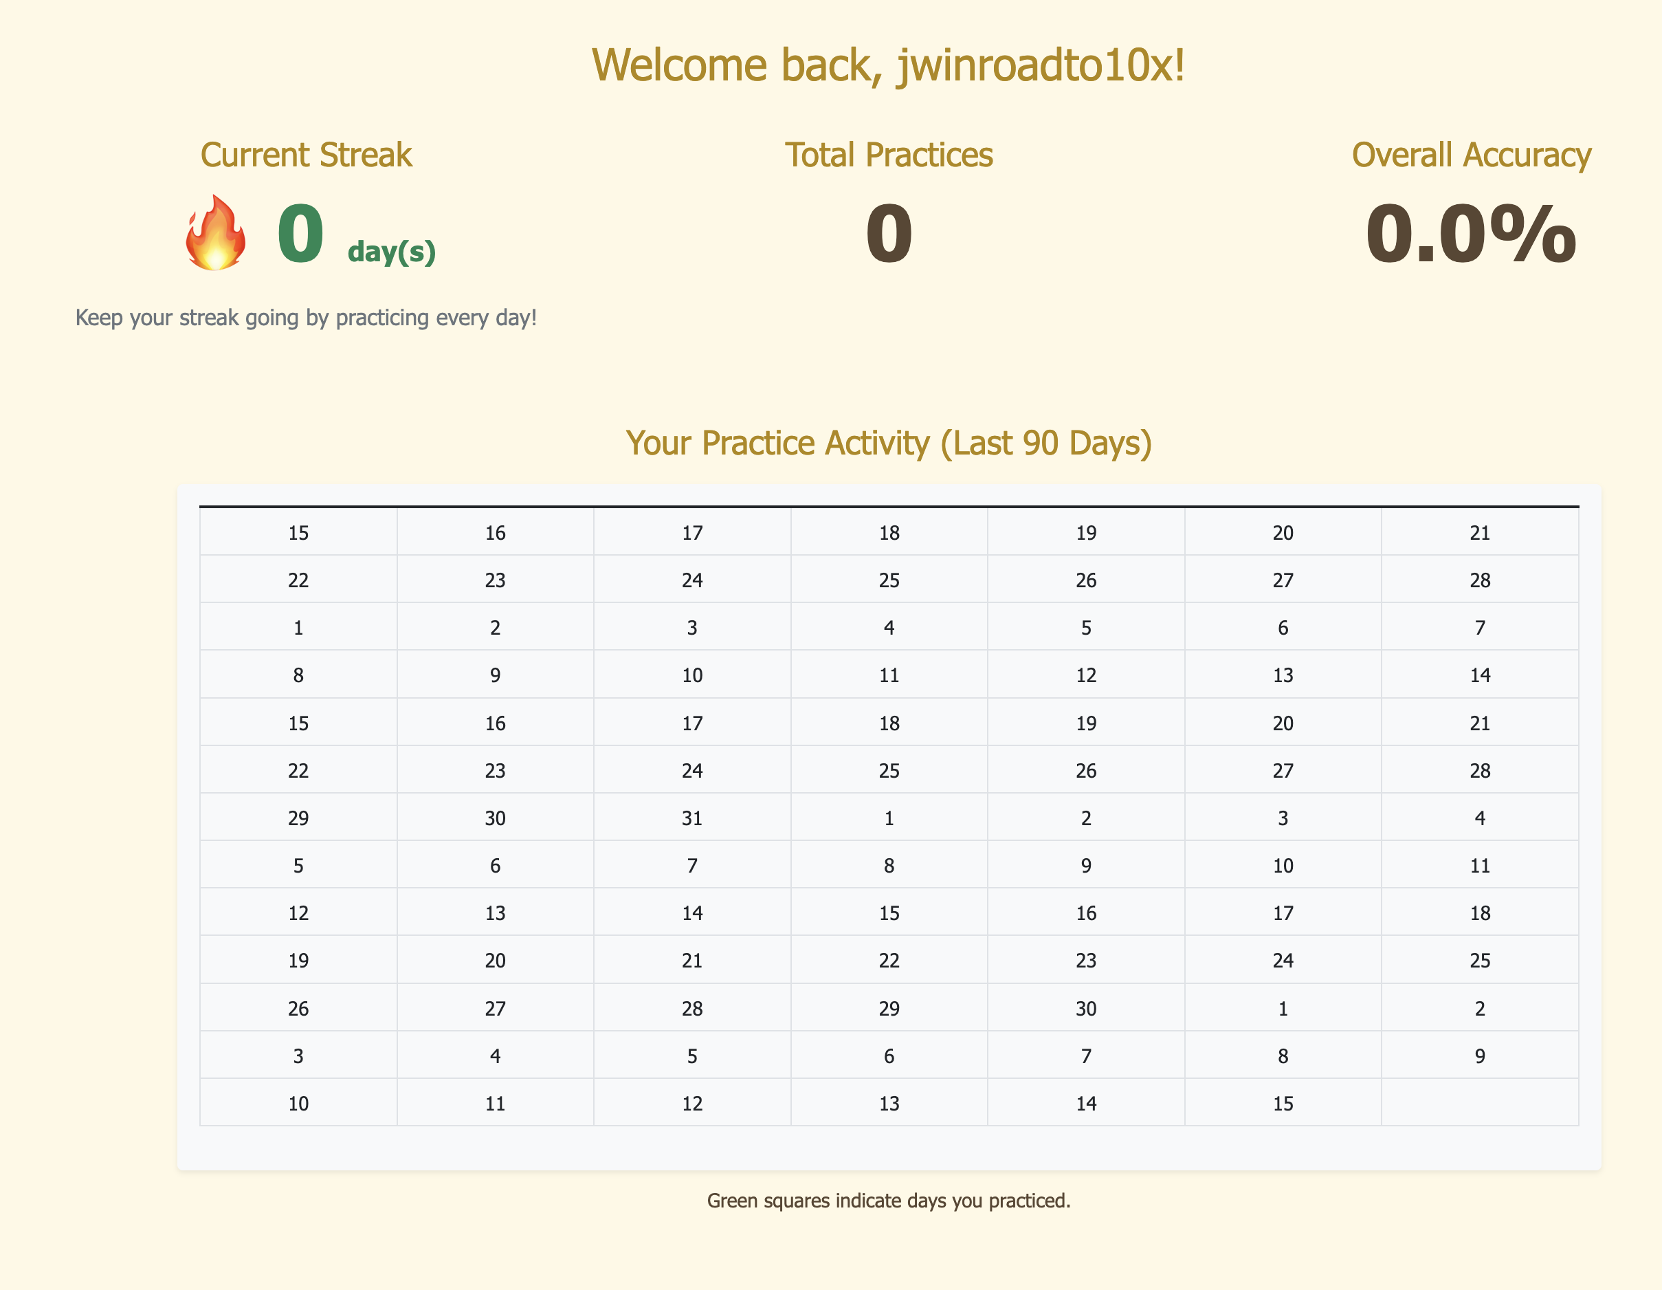Select day 25 in the row starting with 19

(1480, 959)
